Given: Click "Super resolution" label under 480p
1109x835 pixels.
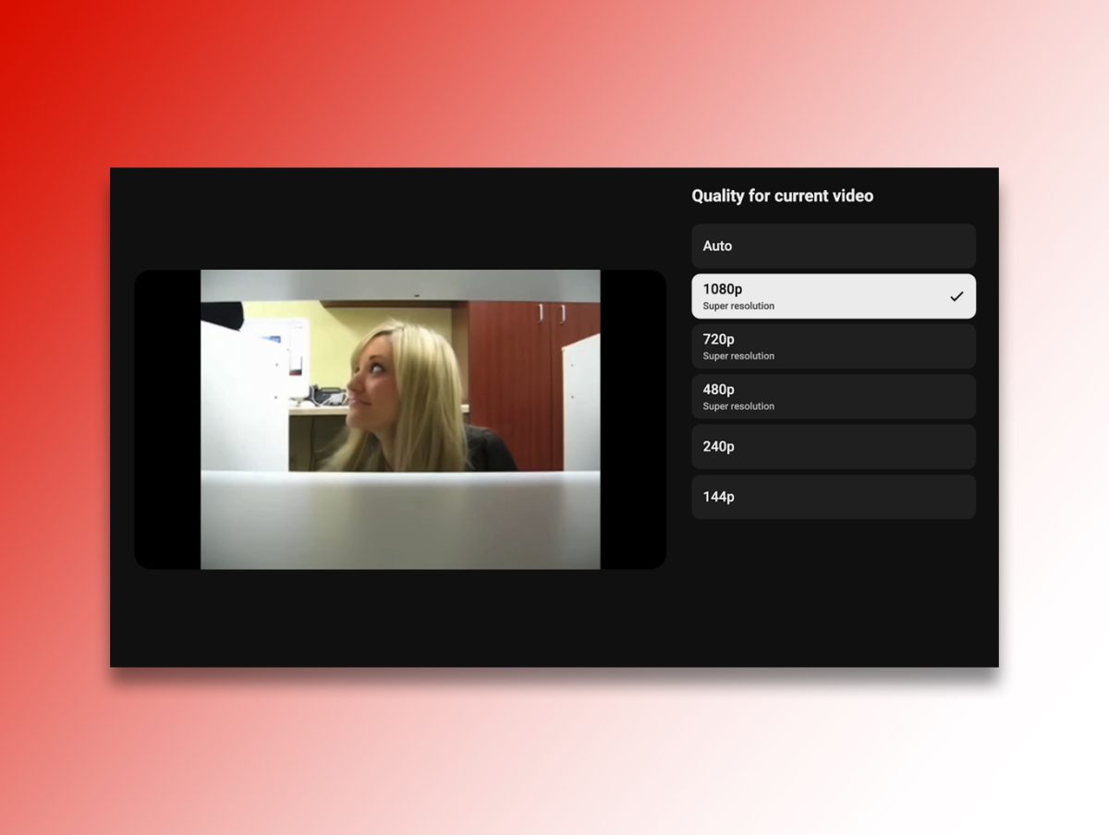Looking at the screenshot, I should coord(738,406).
